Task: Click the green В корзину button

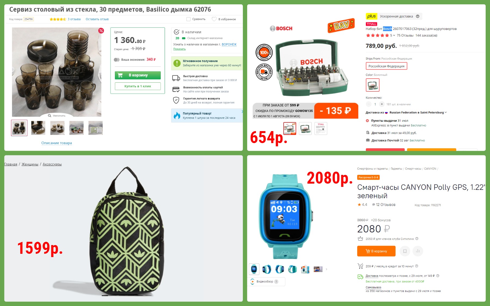Action: click(138, 75)
